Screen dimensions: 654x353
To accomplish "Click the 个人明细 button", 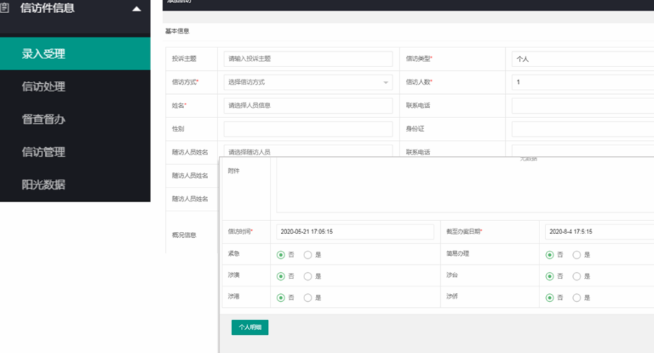I will pos(250,327).
